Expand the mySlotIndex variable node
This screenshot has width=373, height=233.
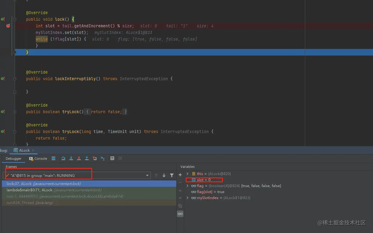click(x=188, y=198)
